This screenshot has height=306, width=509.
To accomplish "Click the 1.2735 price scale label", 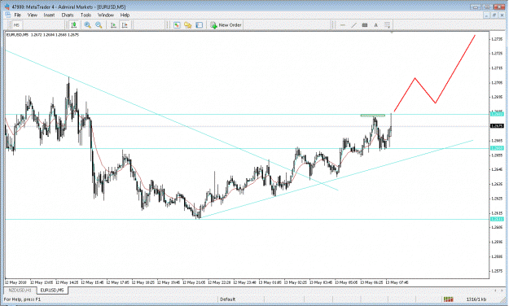I will [x=497, y=39].
